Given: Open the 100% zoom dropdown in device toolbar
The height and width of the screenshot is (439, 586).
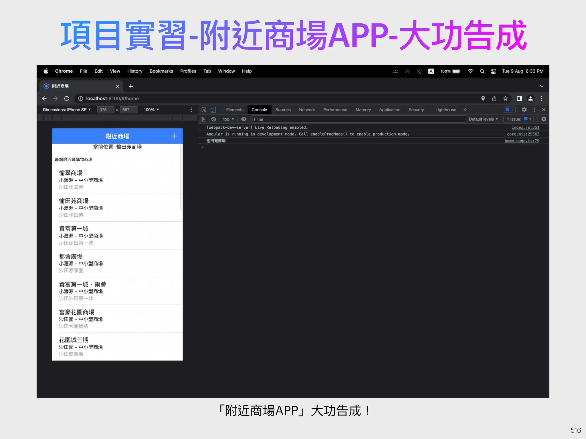Looking at the screenshot, I should [x=151, y=110].
